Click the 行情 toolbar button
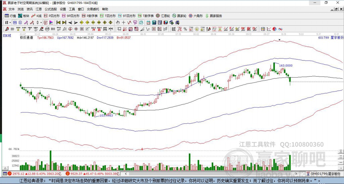Viewport: 344px width, 184px height. click(x=10, y=16)
